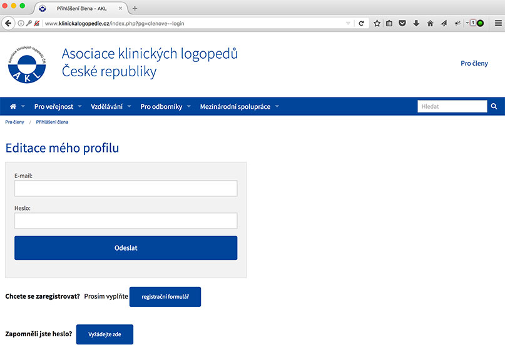
Task: Go back using the back arrow
Action: click(8, 23)
